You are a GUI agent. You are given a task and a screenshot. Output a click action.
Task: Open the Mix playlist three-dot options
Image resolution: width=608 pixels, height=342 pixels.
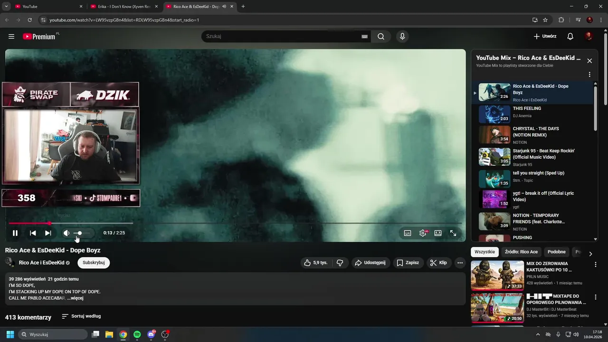(x=589, y=75)
